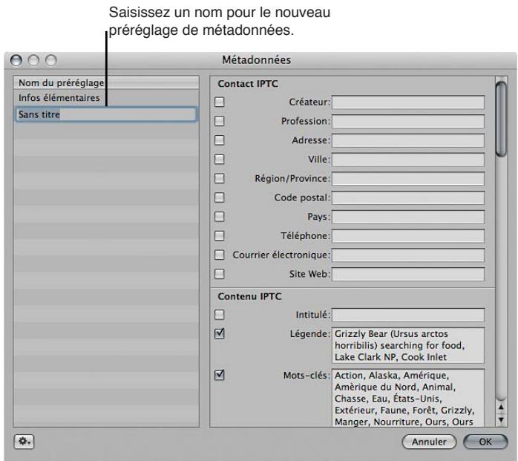This screenshot has height=461, width=518.
Task: Focus the Région/Province input field
Action: [x=408, y=179]
